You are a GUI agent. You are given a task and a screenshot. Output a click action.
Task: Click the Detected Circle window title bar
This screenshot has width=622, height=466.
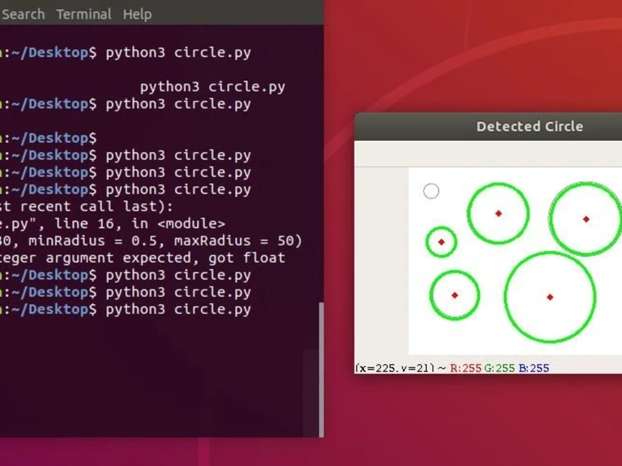coord(488,126)
